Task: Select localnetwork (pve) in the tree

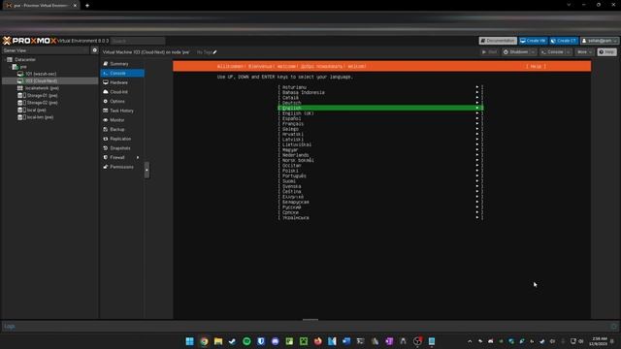Action: [42, 88]
